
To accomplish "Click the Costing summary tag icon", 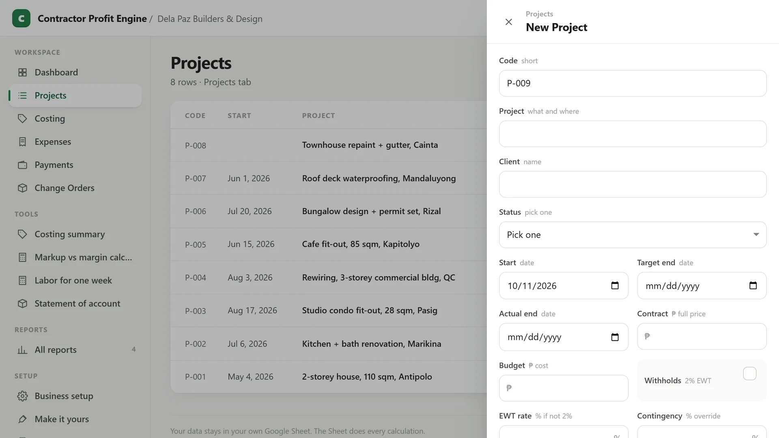I will click(23, 234).
